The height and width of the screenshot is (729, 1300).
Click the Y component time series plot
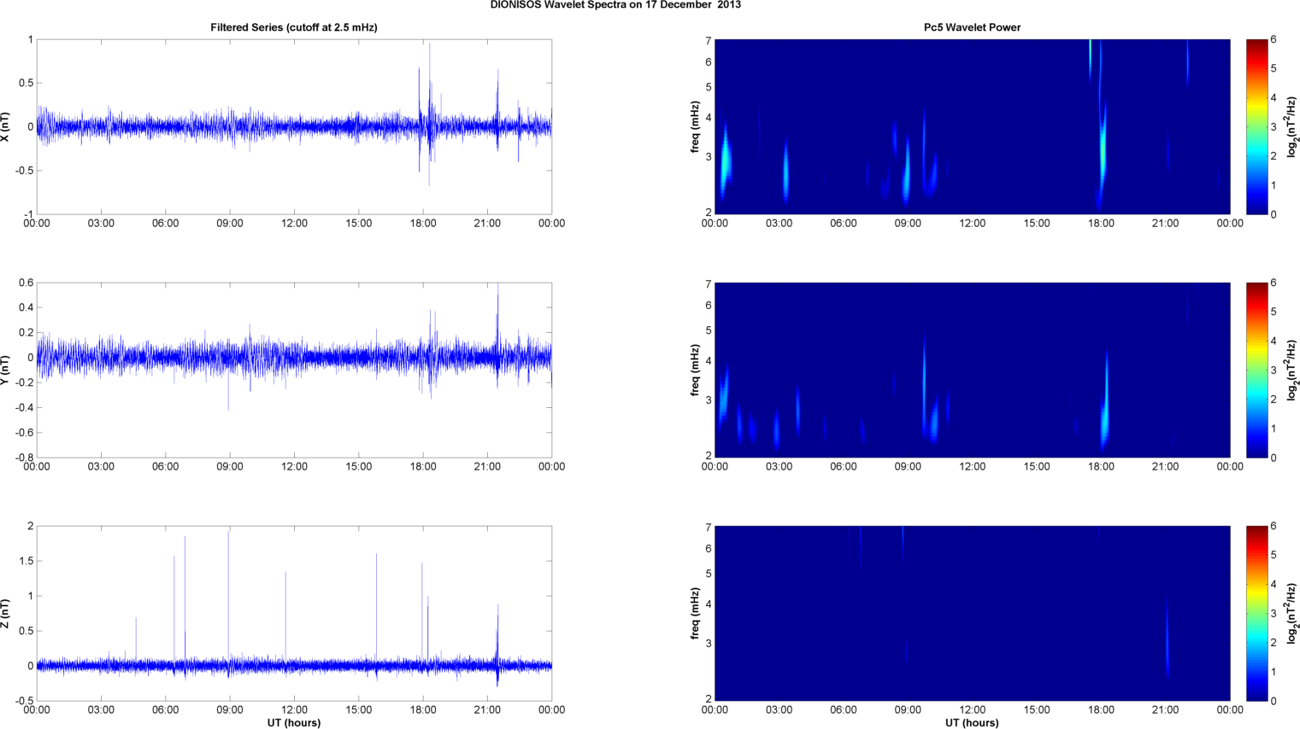coord(294,370)
